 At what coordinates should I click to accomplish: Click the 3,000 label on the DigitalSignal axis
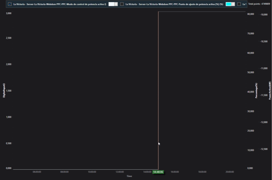(9, 13)
